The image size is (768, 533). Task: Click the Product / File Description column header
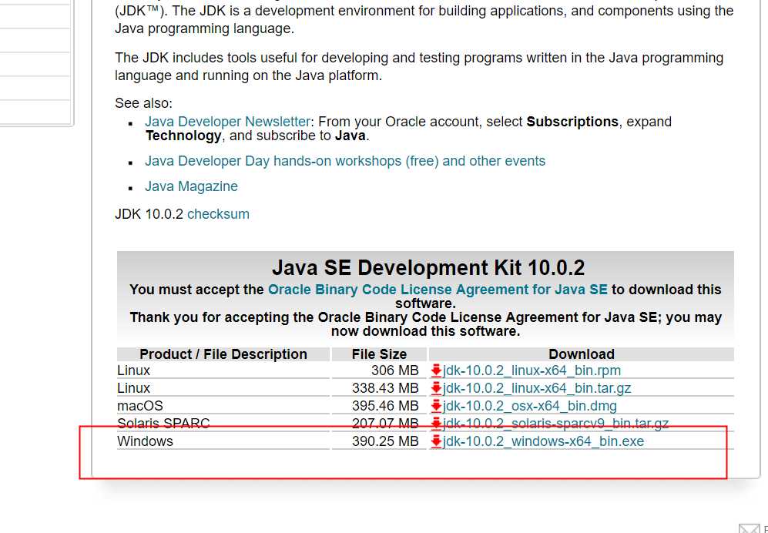click(x=223, y=354)
